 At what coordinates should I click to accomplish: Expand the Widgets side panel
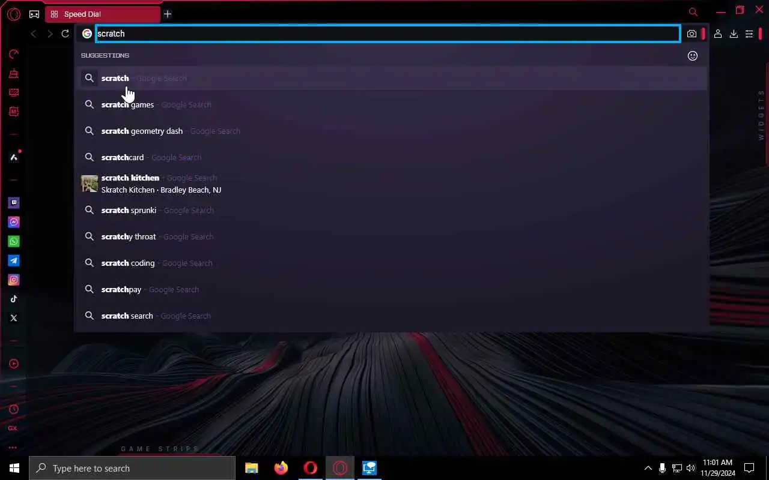(761, 115)
